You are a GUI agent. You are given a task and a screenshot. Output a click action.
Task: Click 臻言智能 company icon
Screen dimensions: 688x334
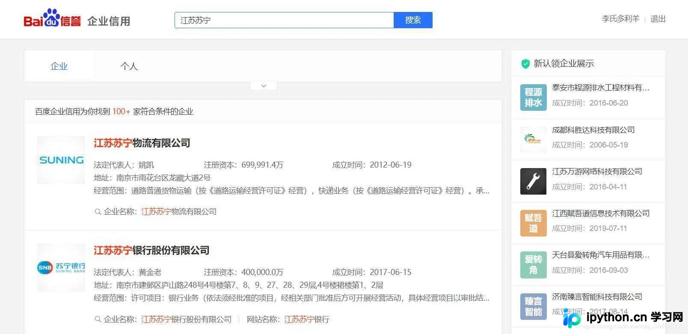point(533,306)
